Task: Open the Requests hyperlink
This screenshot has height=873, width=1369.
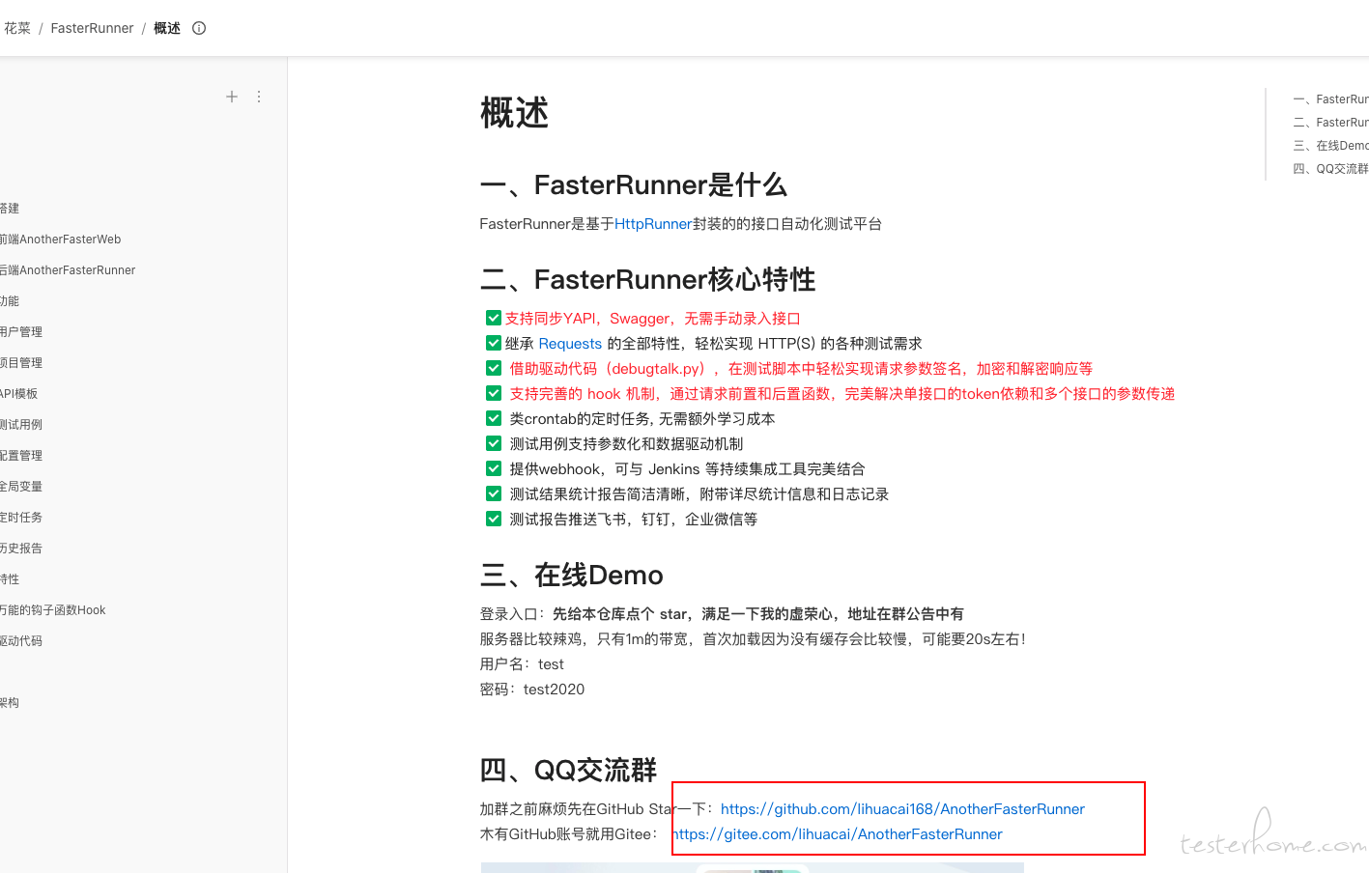Action: coord(570,344)
